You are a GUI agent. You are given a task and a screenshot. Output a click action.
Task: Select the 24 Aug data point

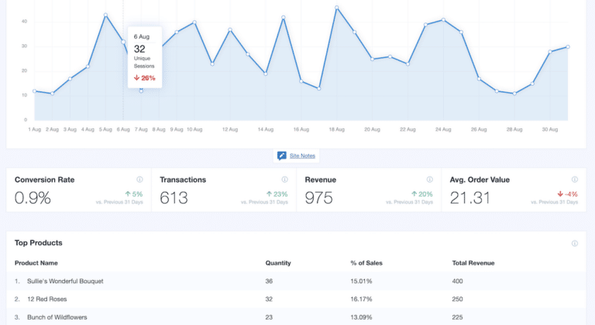pos(443,19)
